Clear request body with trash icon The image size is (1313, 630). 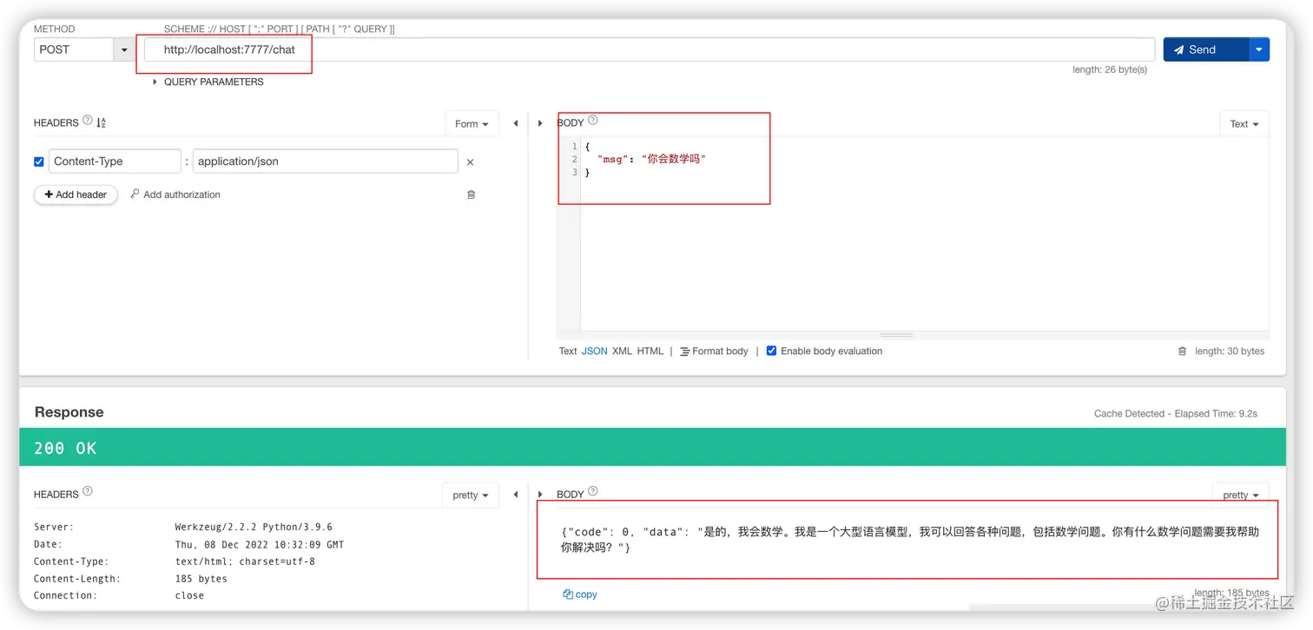tap(1182, 351)
